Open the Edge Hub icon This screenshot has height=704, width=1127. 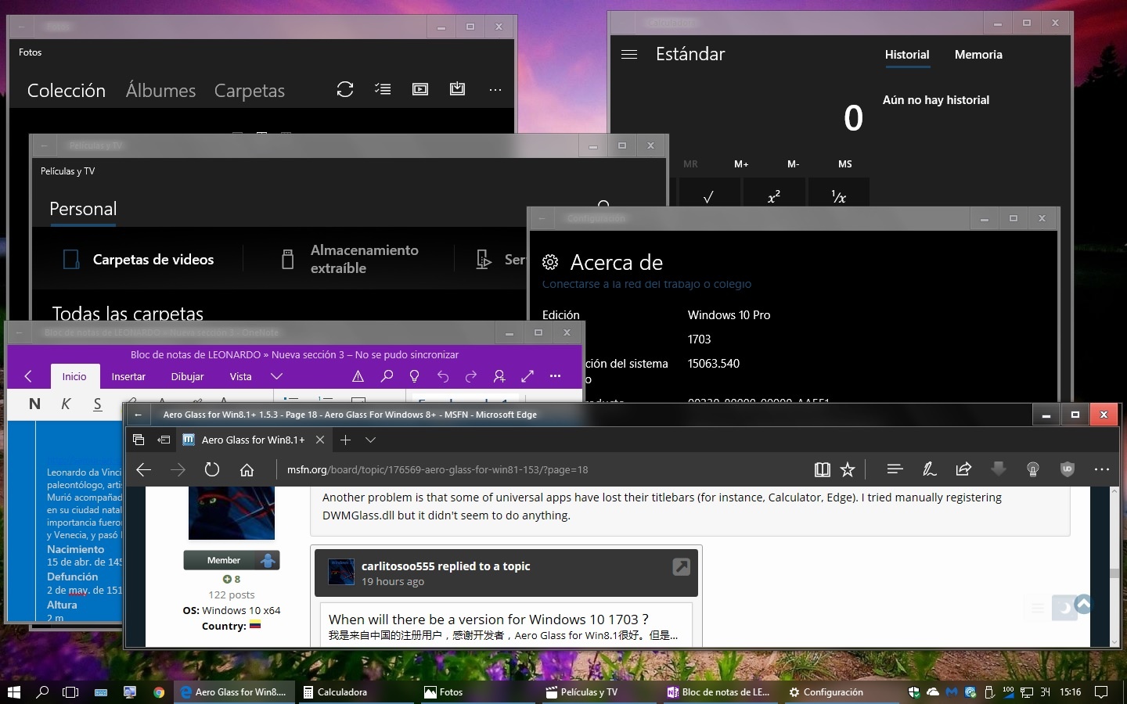(x=895, y=469)
